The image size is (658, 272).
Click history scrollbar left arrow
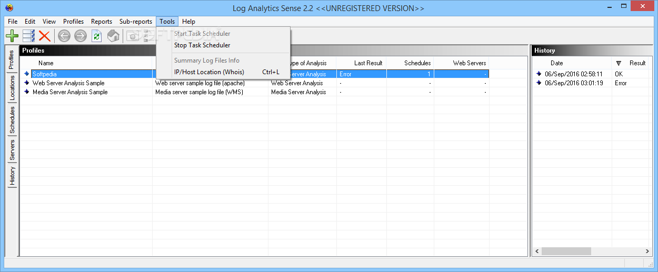point(537,251)
